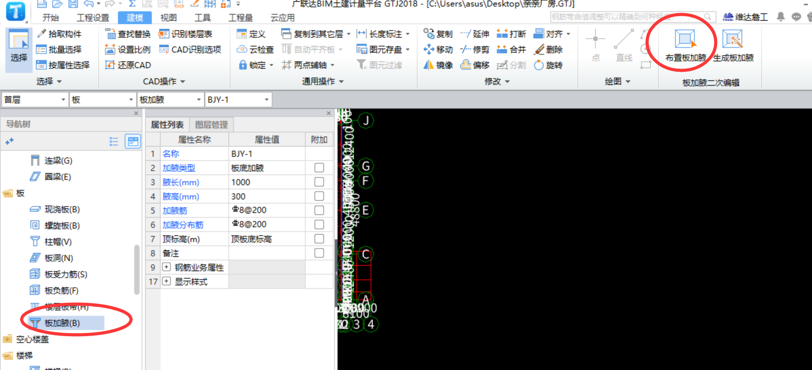Open the 视图 ribbon tab

pyautogui.click(x=168, y=18)
